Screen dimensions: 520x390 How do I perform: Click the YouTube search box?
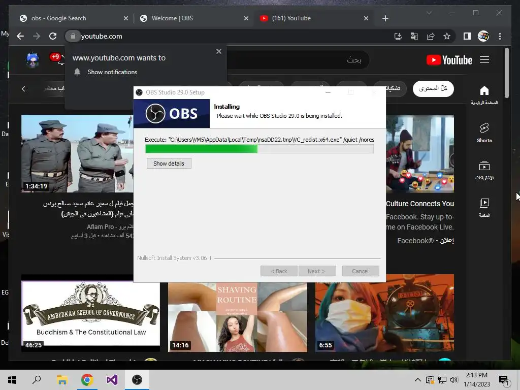pyautogui.click(x=298, y=60)
